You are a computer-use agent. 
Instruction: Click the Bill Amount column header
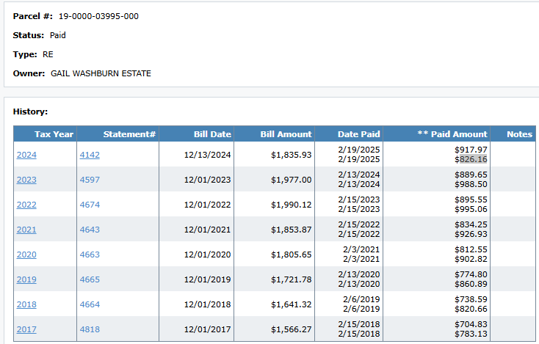[286, 134]
